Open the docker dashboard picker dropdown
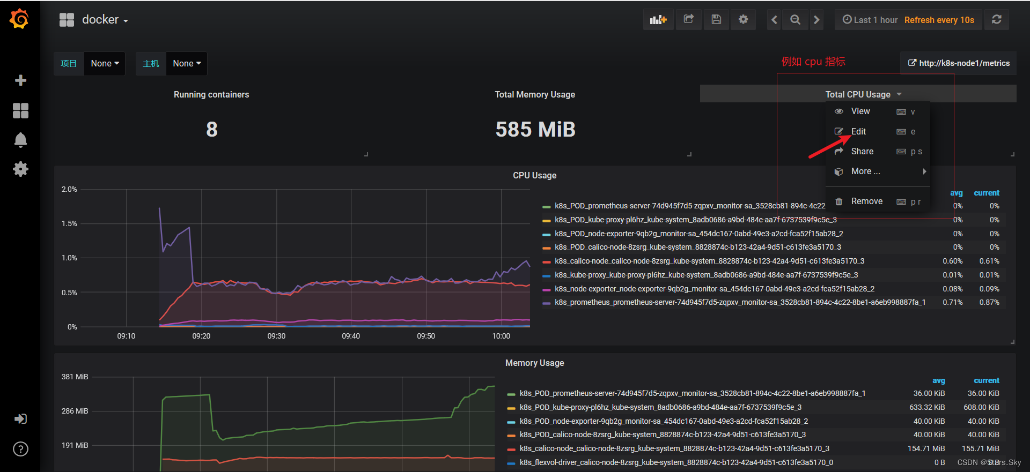This screenshot has height=472, width=1030. [105, 20]
